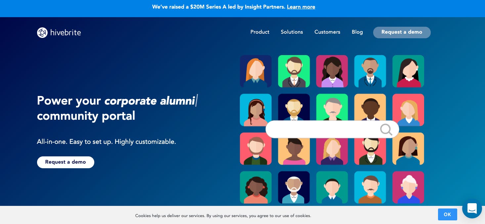Focus the white search input field
The height and width of the screenshot is (224, 485).
(332, 129)
